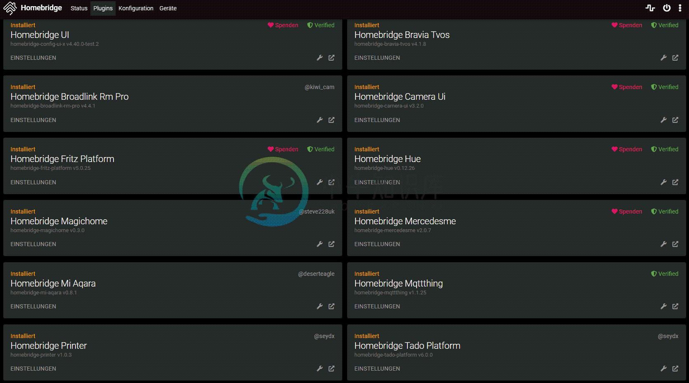Open external link for Homebridge Mercedesme

pyautogui.click(x=675, y=244)
